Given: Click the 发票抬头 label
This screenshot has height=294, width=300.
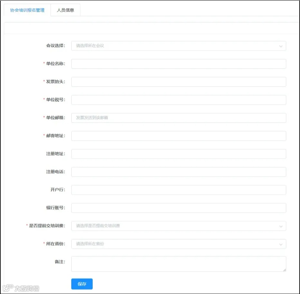Looking at the screenshot, I should (x=56, y=82).
